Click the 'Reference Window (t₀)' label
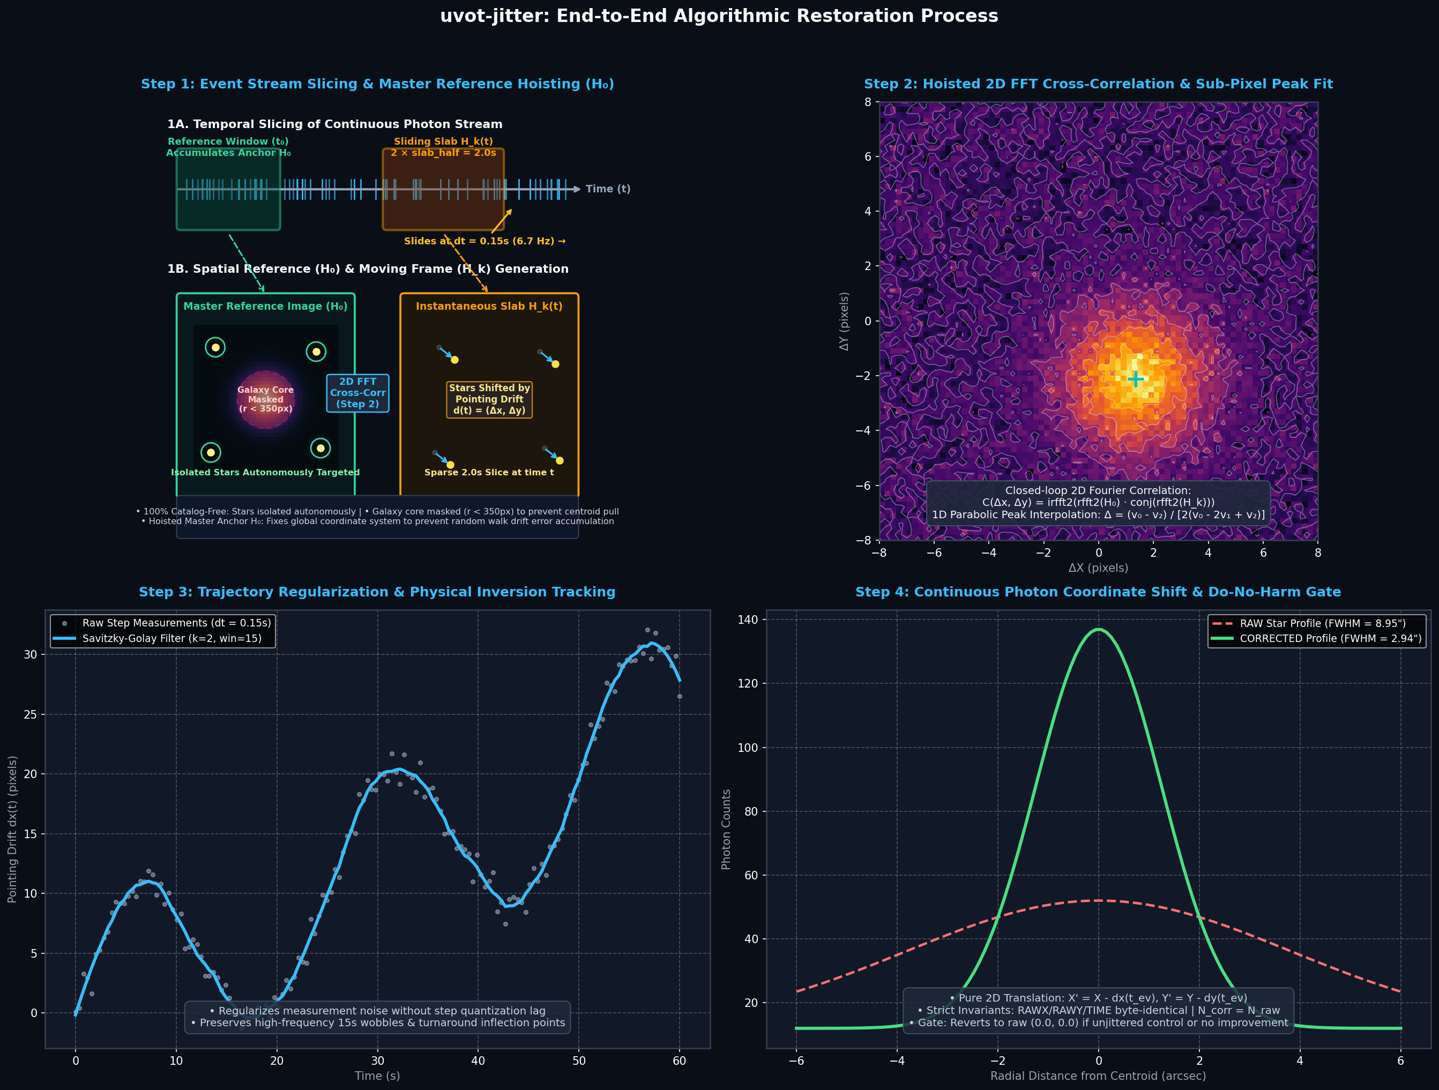This screenshot has height=1090, width=1439. tap(228, 141)
